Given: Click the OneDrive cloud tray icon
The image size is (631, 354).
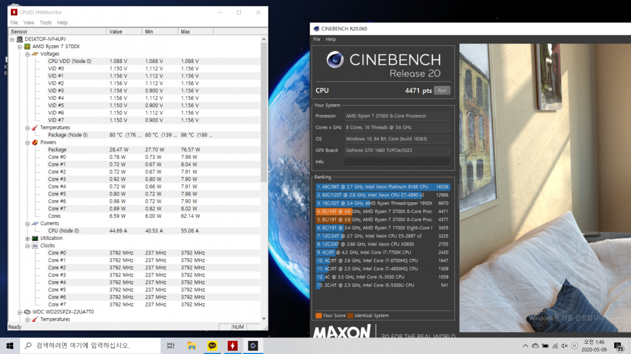Looking at the screenshot, I should 535,345.
